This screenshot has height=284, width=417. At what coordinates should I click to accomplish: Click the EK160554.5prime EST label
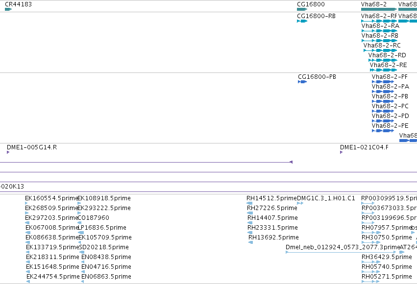click(51, 198)
